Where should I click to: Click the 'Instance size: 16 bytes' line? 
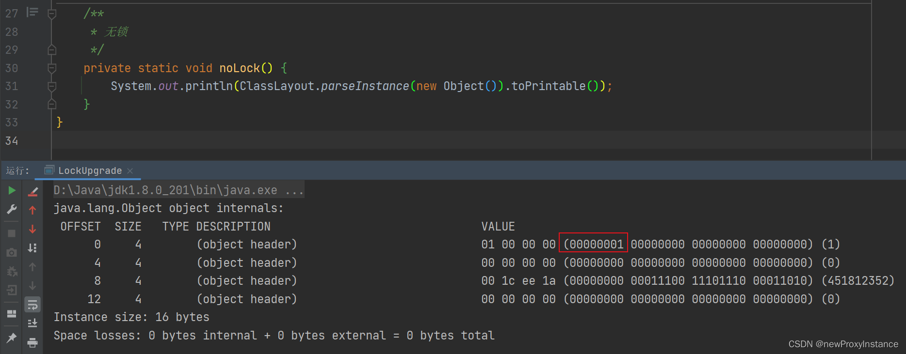131,317
